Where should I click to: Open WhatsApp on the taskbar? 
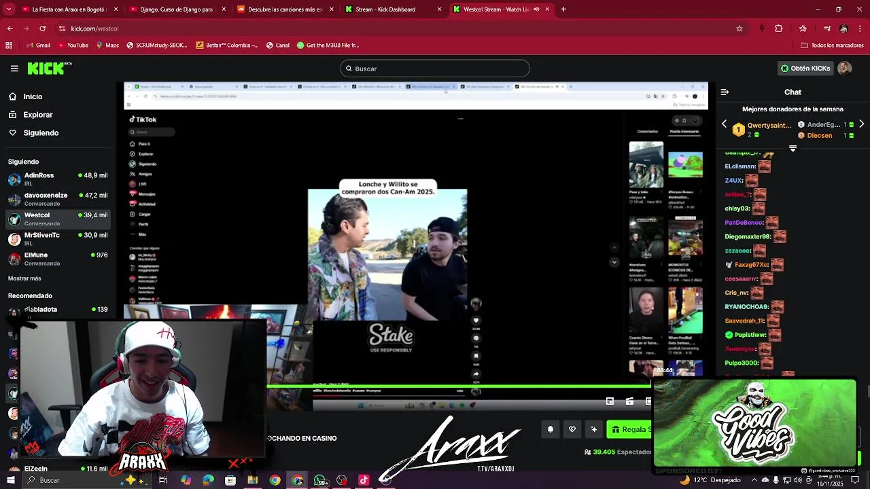tap(320, 480)
